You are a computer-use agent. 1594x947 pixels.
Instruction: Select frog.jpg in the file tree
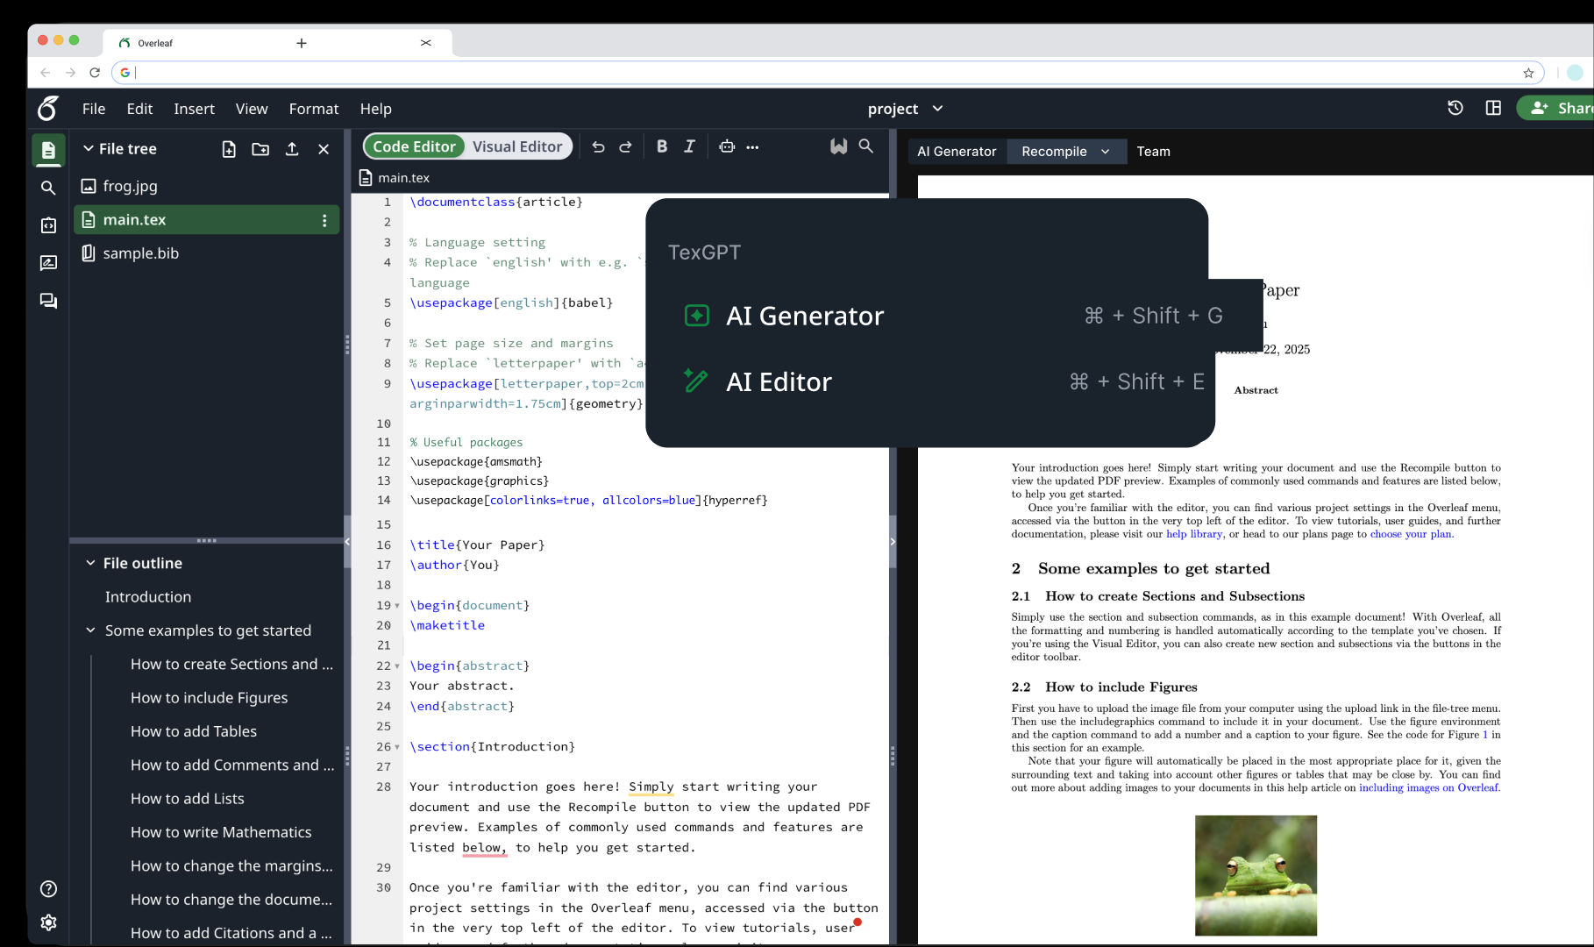[x=207, y=186]
